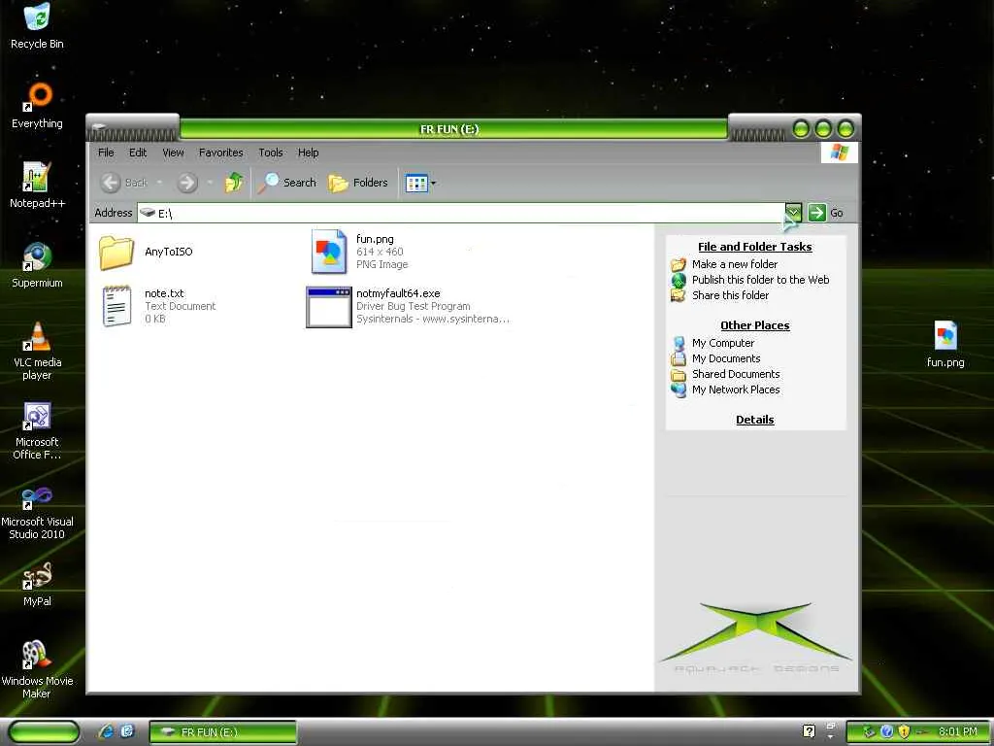Select the Everything desktop shortcut

pyautogui.click(x=37, y=105)
